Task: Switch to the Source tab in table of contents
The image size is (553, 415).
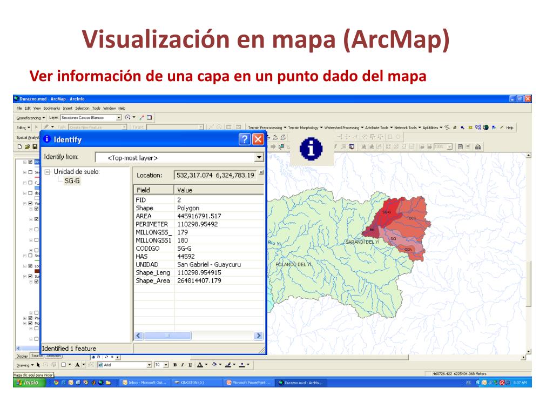Action: [x=37, y=356]
